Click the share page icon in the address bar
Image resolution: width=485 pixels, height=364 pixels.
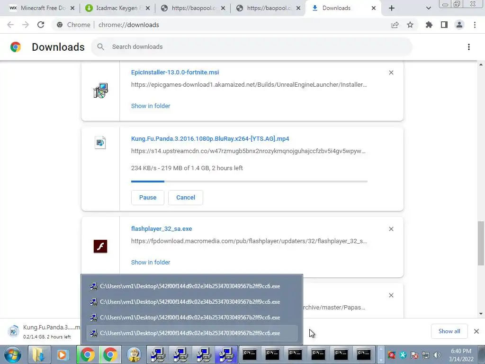click(x=395, y=25)
